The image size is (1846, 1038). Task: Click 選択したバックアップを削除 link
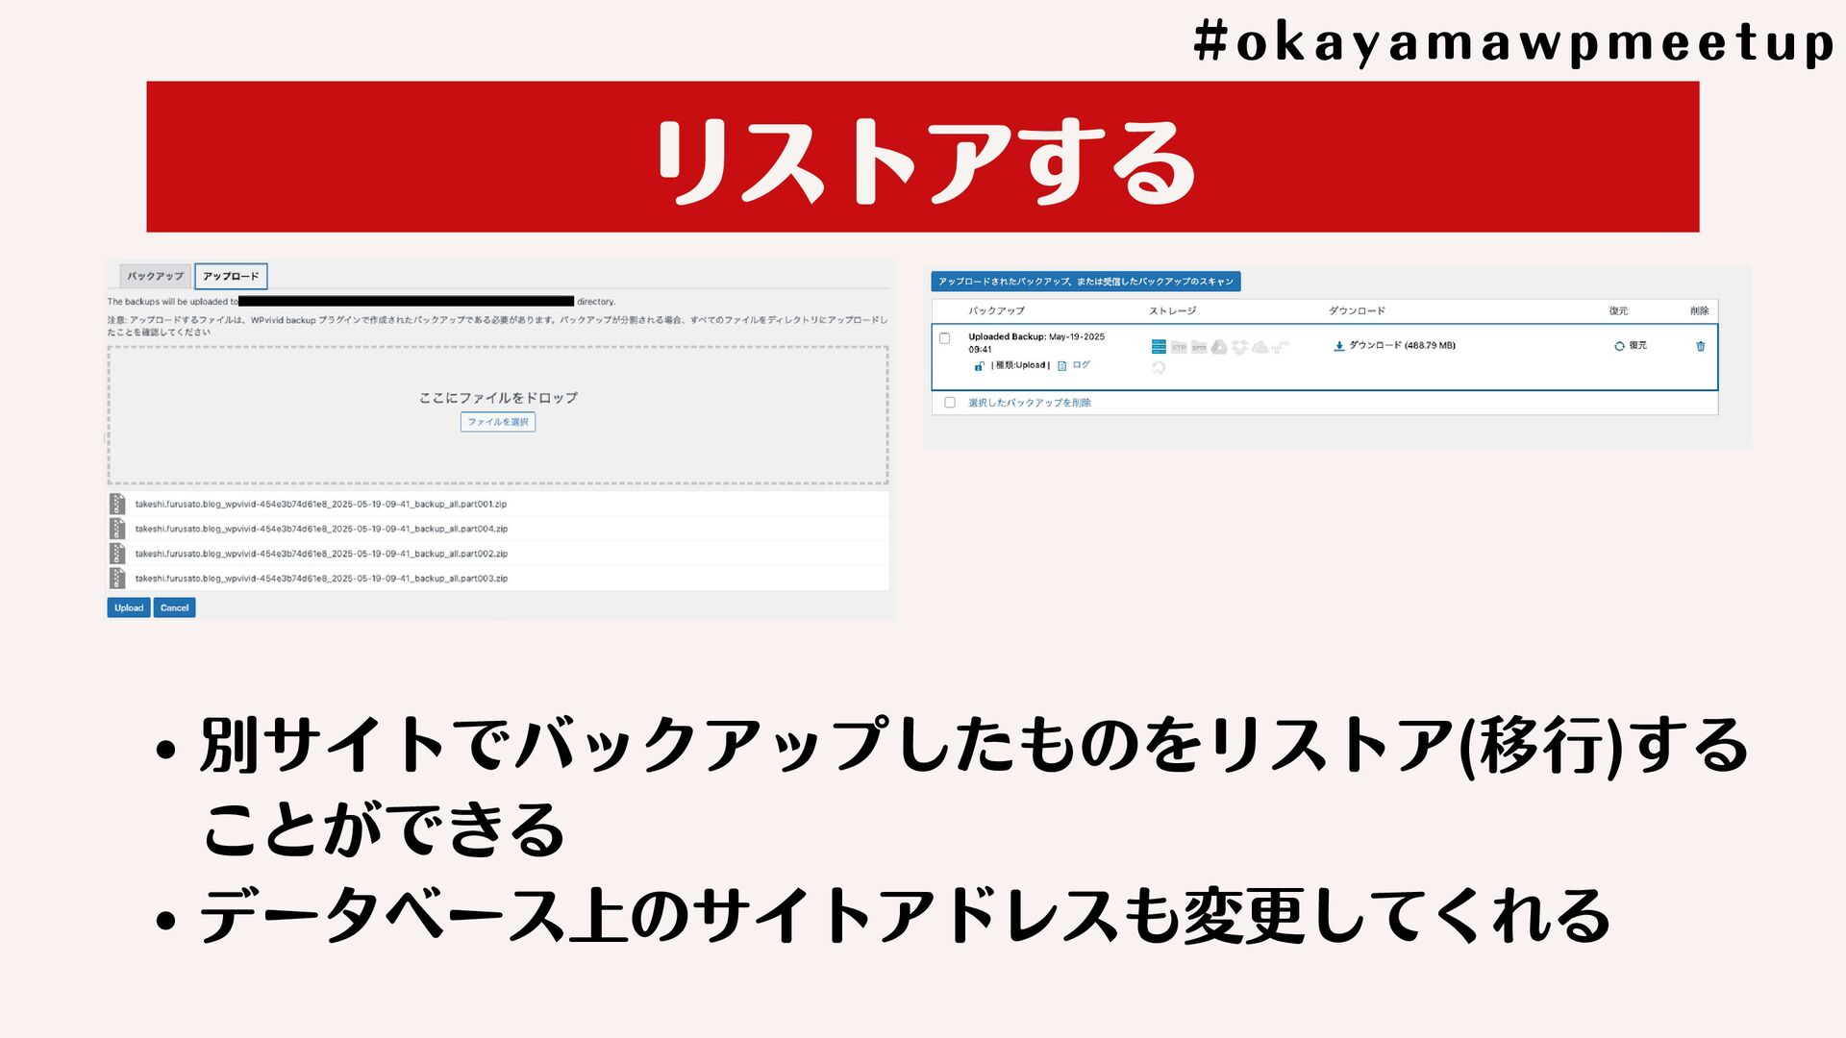pos(1029,403)
